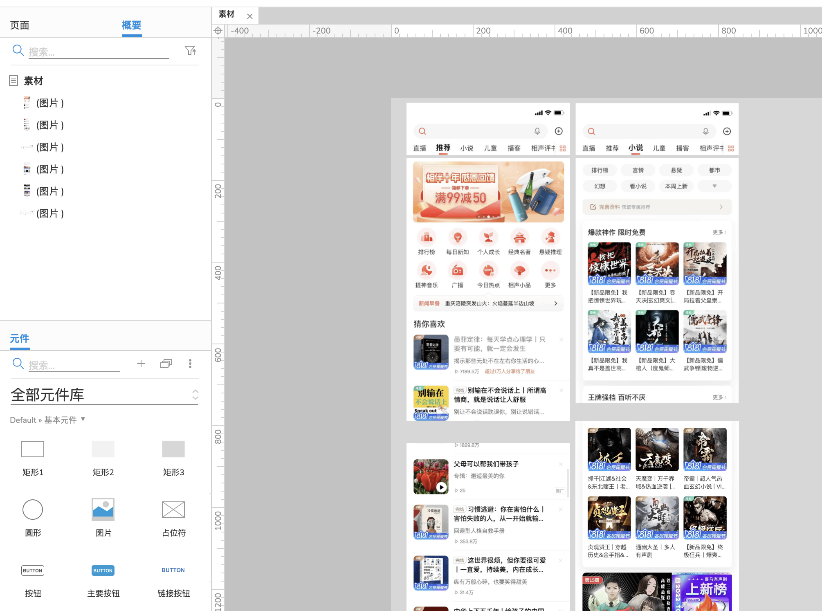The width and height of the screenshot is (822, 611).
Task: Click the 帝霸 book cover
Action: pos(705,449)
